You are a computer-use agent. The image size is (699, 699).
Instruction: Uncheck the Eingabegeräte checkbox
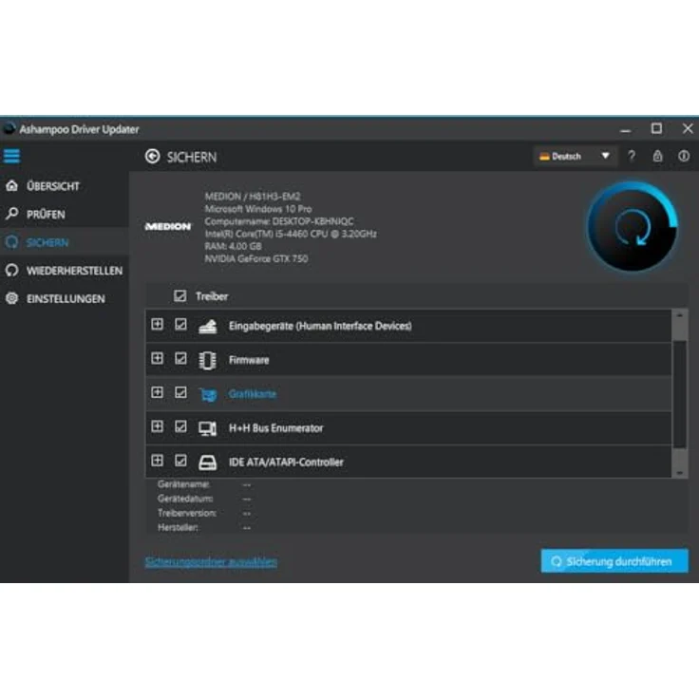pos(180,324)
